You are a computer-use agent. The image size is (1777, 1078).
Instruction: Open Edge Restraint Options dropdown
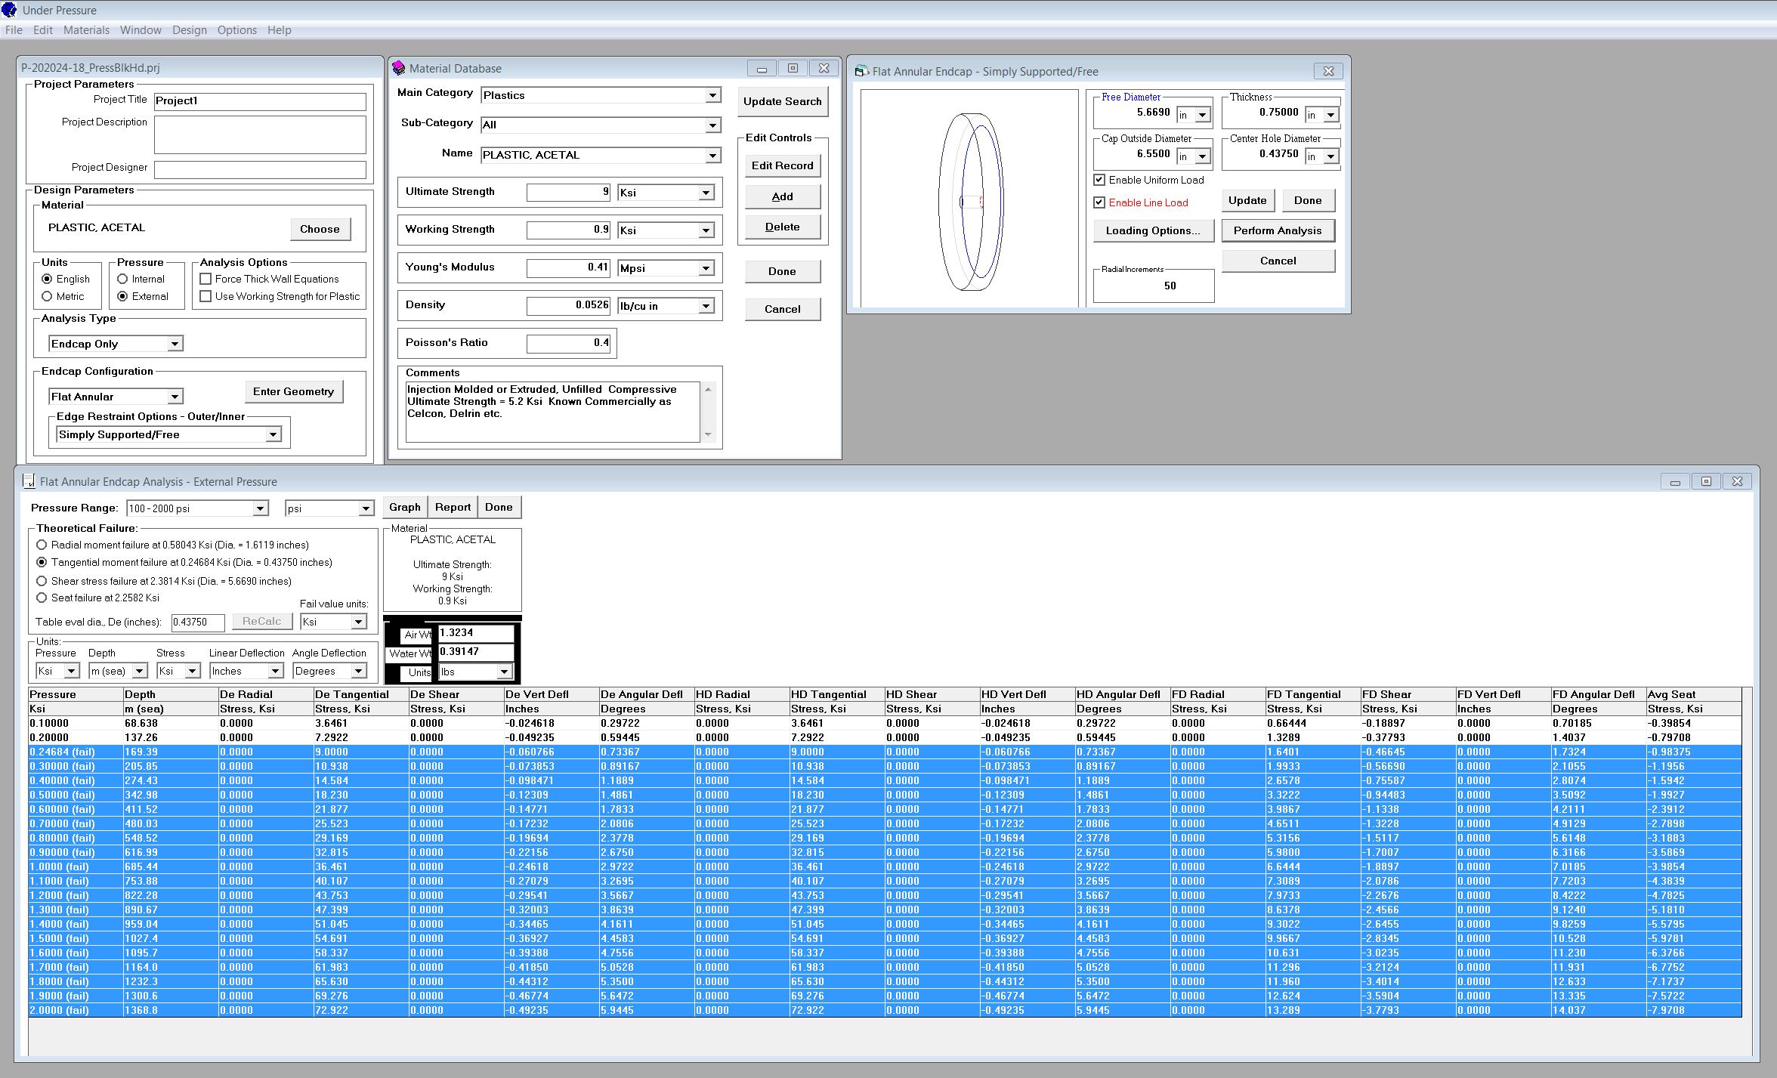[273, 434]
